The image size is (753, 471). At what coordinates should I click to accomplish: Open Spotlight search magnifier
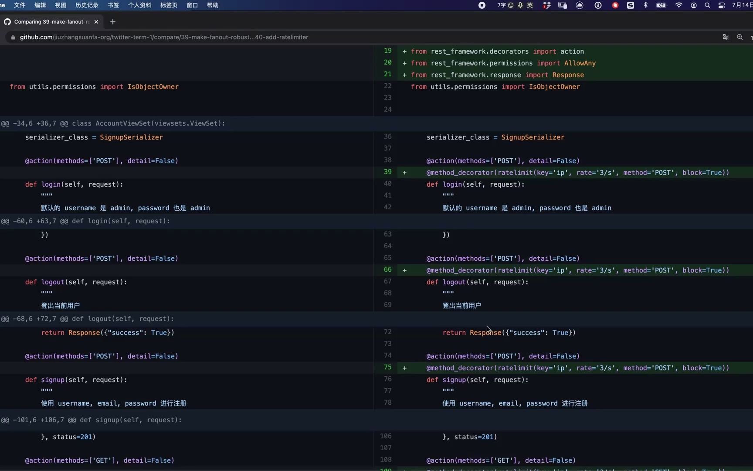click(707, 5)
